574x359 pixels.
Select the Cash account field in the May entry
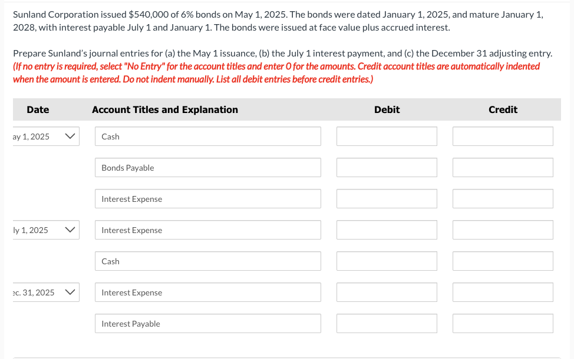[207, 136]
